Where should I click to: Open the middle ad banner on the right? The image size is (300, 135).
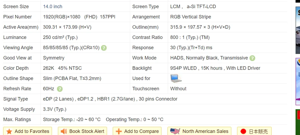coord(298,81)
